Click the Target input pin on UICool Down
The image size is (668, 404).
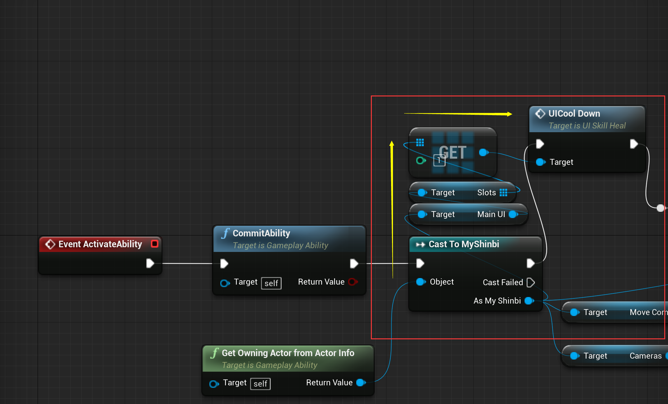pyautogui.click(x=540, y=162)
